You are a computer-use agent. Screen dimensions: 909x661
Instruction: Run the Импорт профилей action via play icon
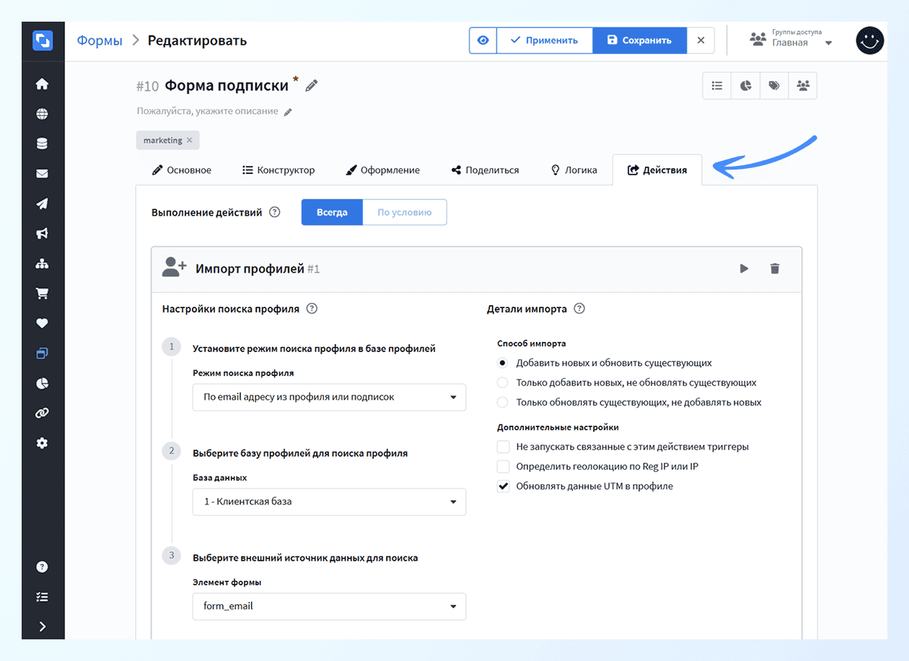(744, 268)
